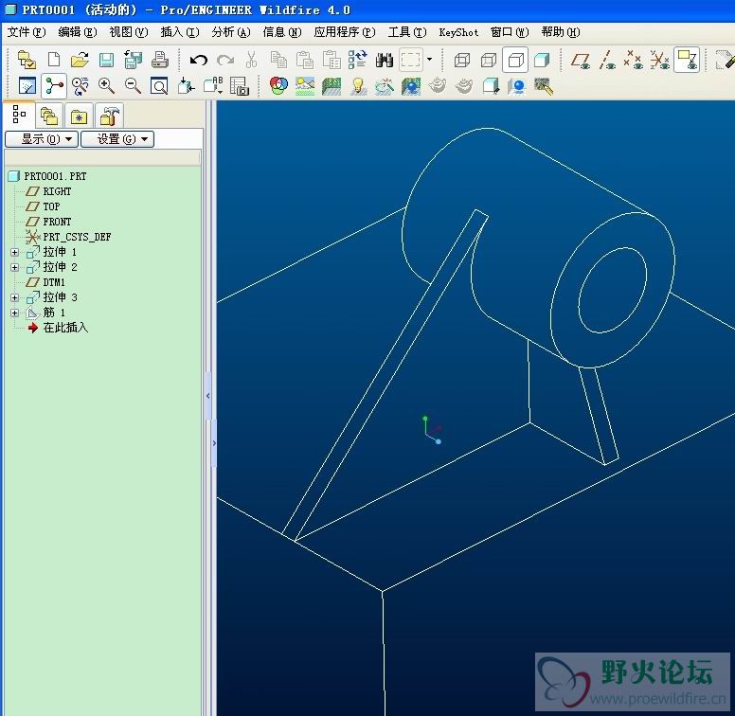Open the 文件(F) menu
The width and height of the screenshot is (735, 716).
27,32
